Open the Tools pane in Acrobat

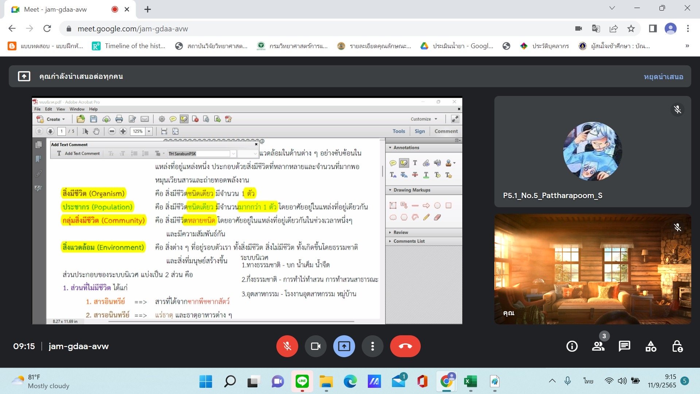[399, 131]
